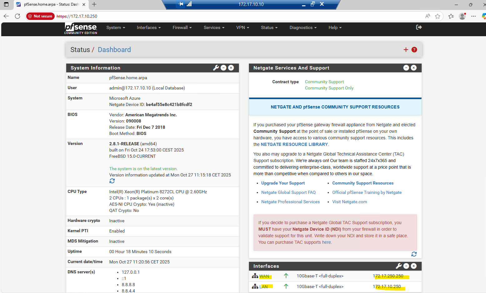Open Community Support Resources link
The image size is (486, 293).
click(x=363, y=183)
